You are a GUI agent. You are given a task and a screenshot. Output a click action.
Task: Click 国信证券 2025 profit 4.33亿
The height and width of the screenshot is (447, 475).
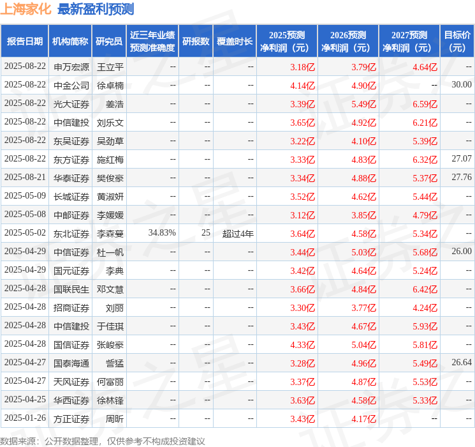point(302,344)
